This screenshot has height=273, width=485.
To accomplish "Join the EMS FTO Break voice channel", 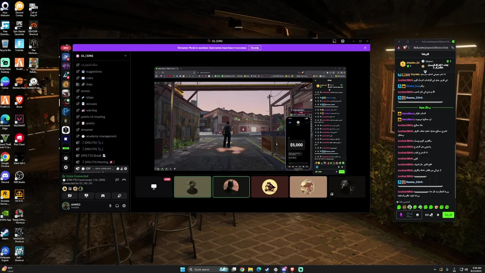I will (x=102, y=155).
